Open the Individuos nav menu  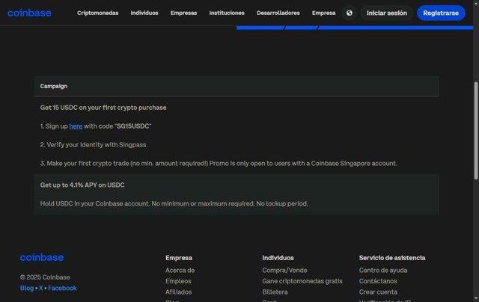[x=144, y=13]
